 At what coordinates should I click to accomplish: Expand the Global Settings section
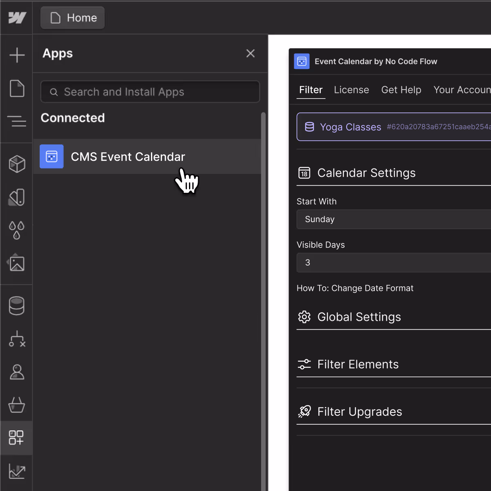(x=394, y=317)
